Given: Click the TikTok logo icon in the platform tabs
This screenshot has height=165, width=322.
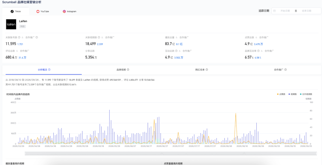Looking at the screenshot, I should pos(12,12).
